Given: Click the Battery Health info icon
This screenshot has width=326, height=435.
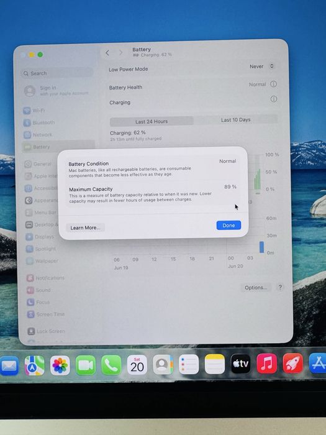Looking at the screenshot, I should pyautogui.click(x=273, y=84).
